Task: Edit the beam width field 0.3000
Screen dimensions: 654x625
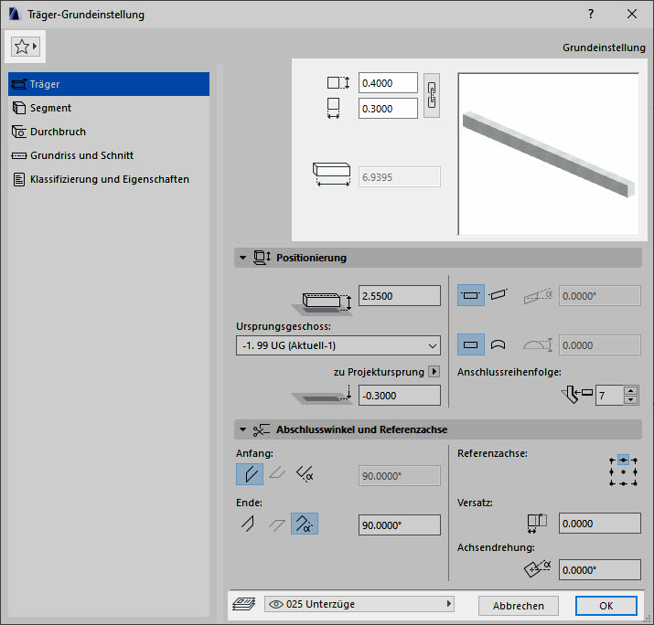Action: coord(388,109)
